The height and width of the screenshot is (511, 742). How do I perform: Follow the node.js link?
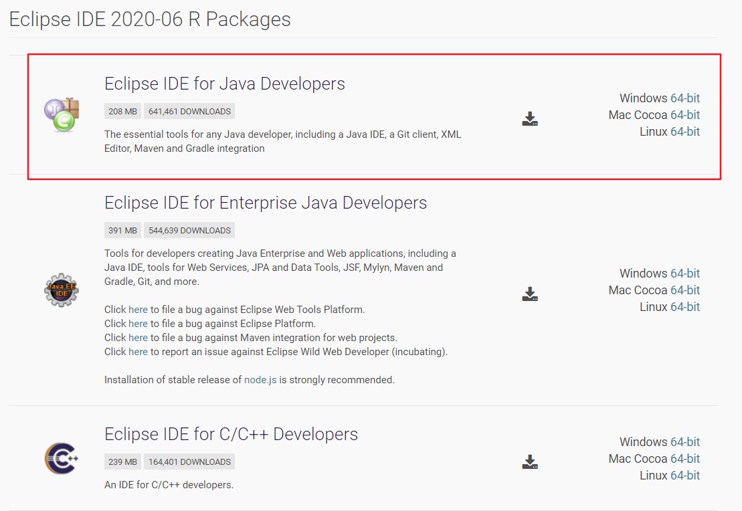(x=260, y=380)
